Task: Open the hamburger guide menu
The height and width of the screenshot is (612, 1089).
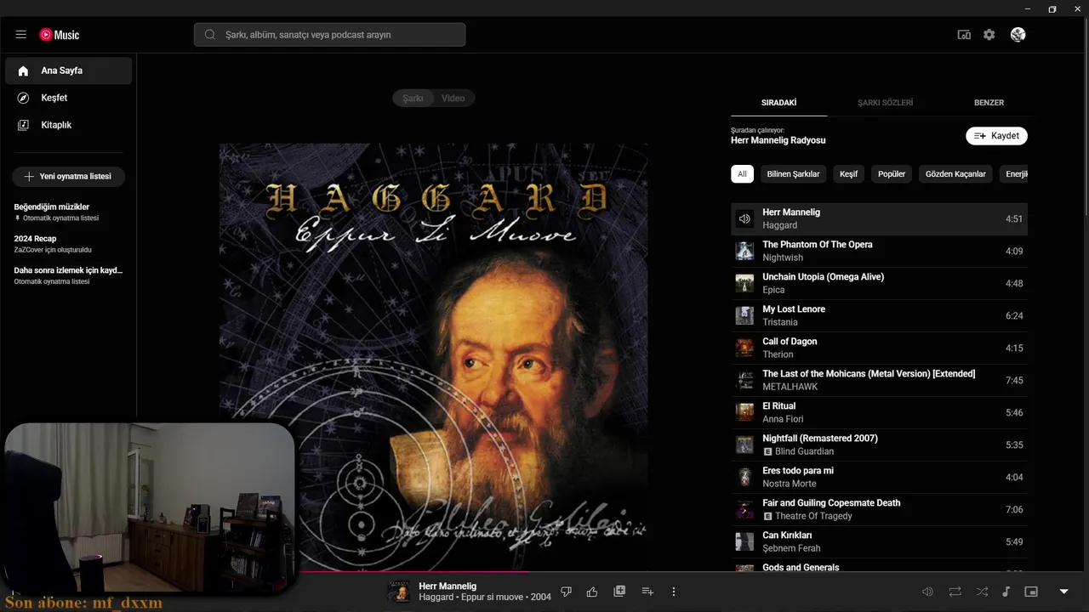Action: (21, 35)
